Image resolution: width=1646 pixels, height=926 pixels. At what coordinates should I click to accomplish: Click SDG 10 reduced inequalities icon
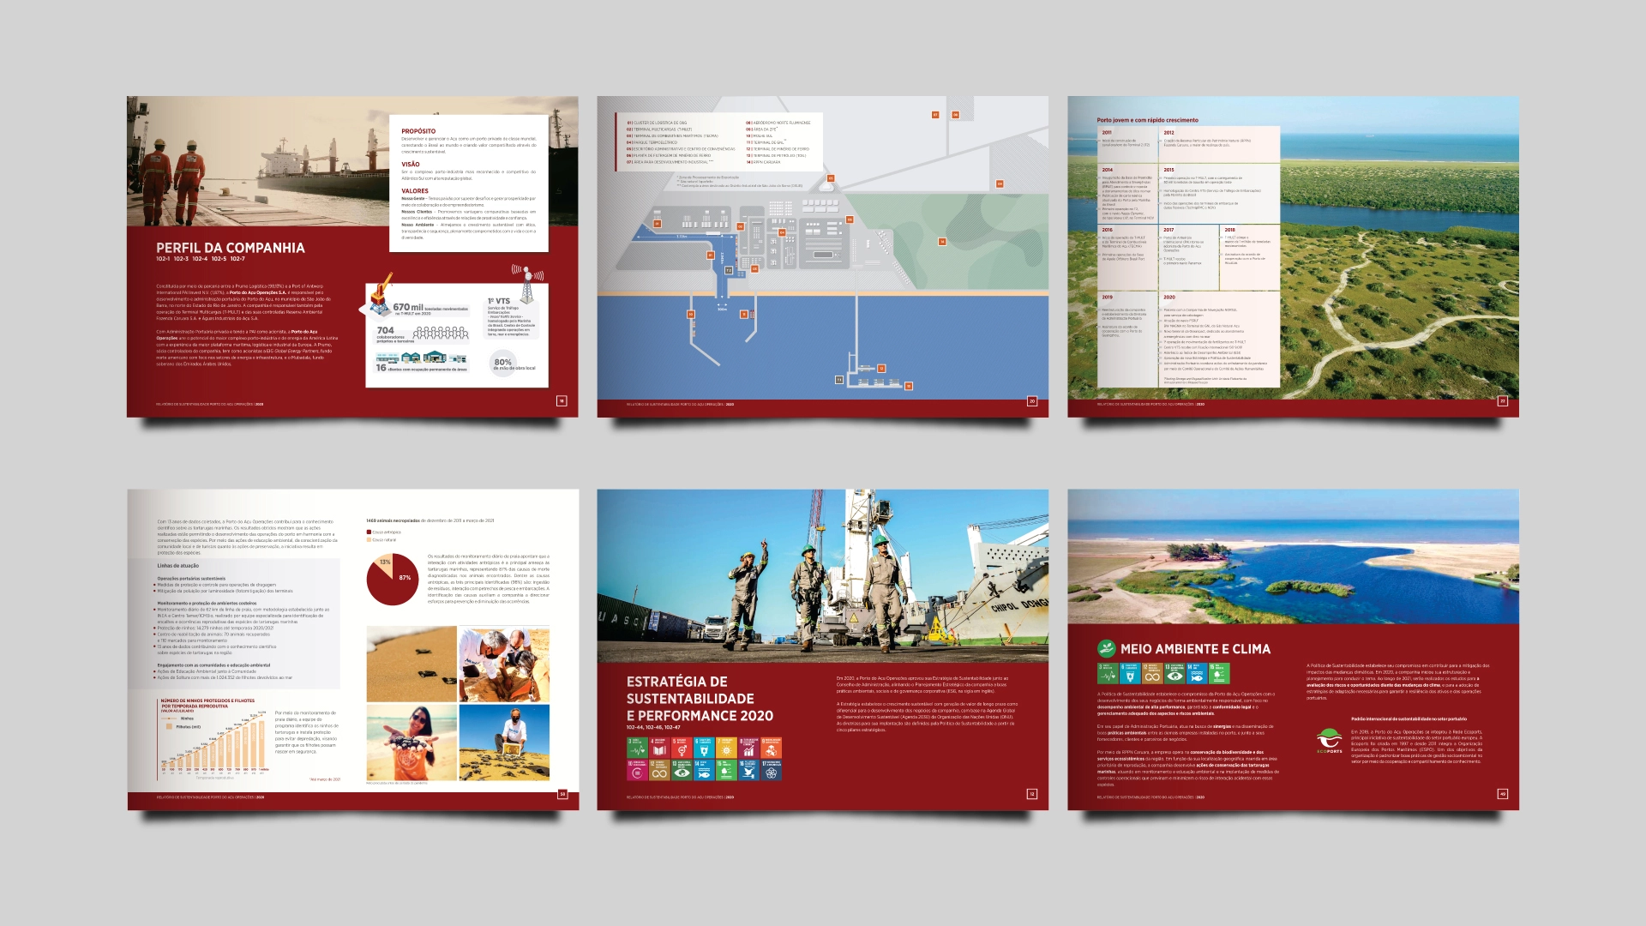pyautogui.click(x=637, y=770)
